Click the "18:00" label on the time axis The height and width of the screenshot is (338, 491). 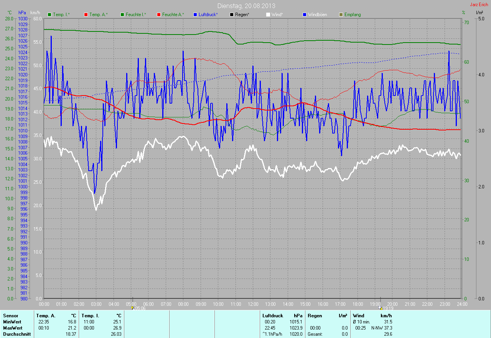click(358, 304)
